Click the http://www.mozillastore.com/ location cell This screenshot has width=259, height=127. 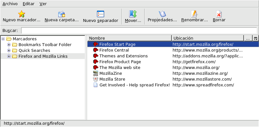coord(202,79)
